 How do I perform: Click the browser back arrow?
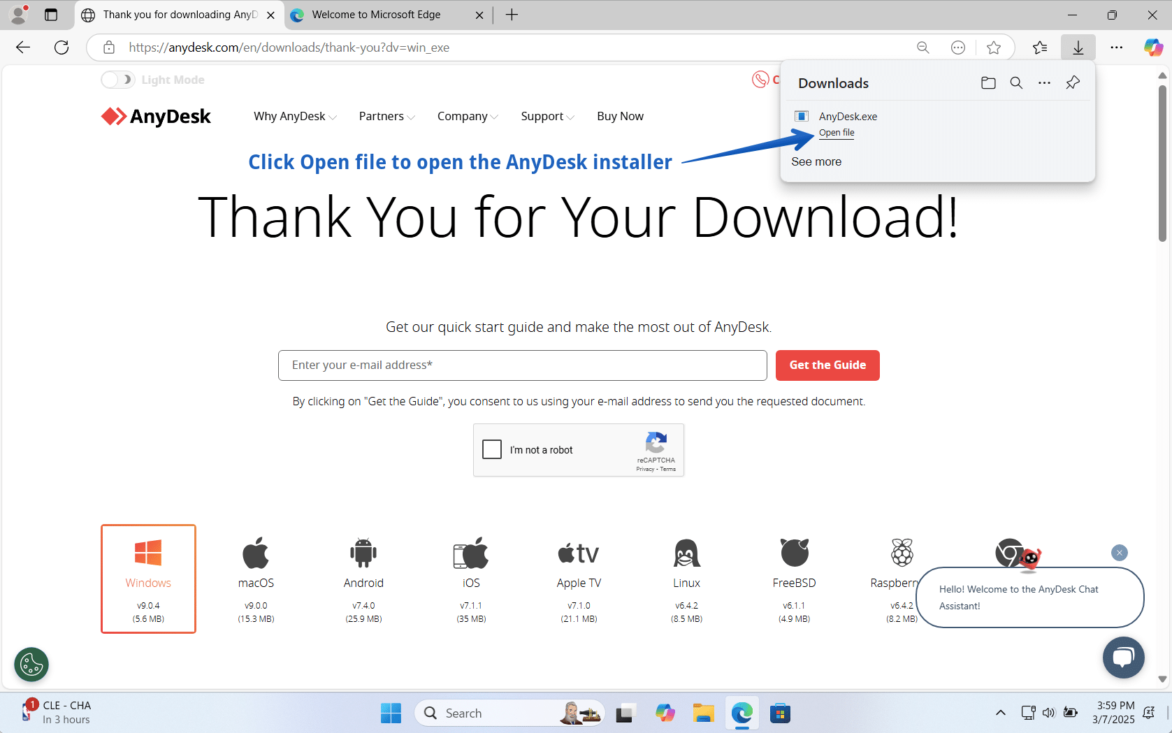pos(23,48)
